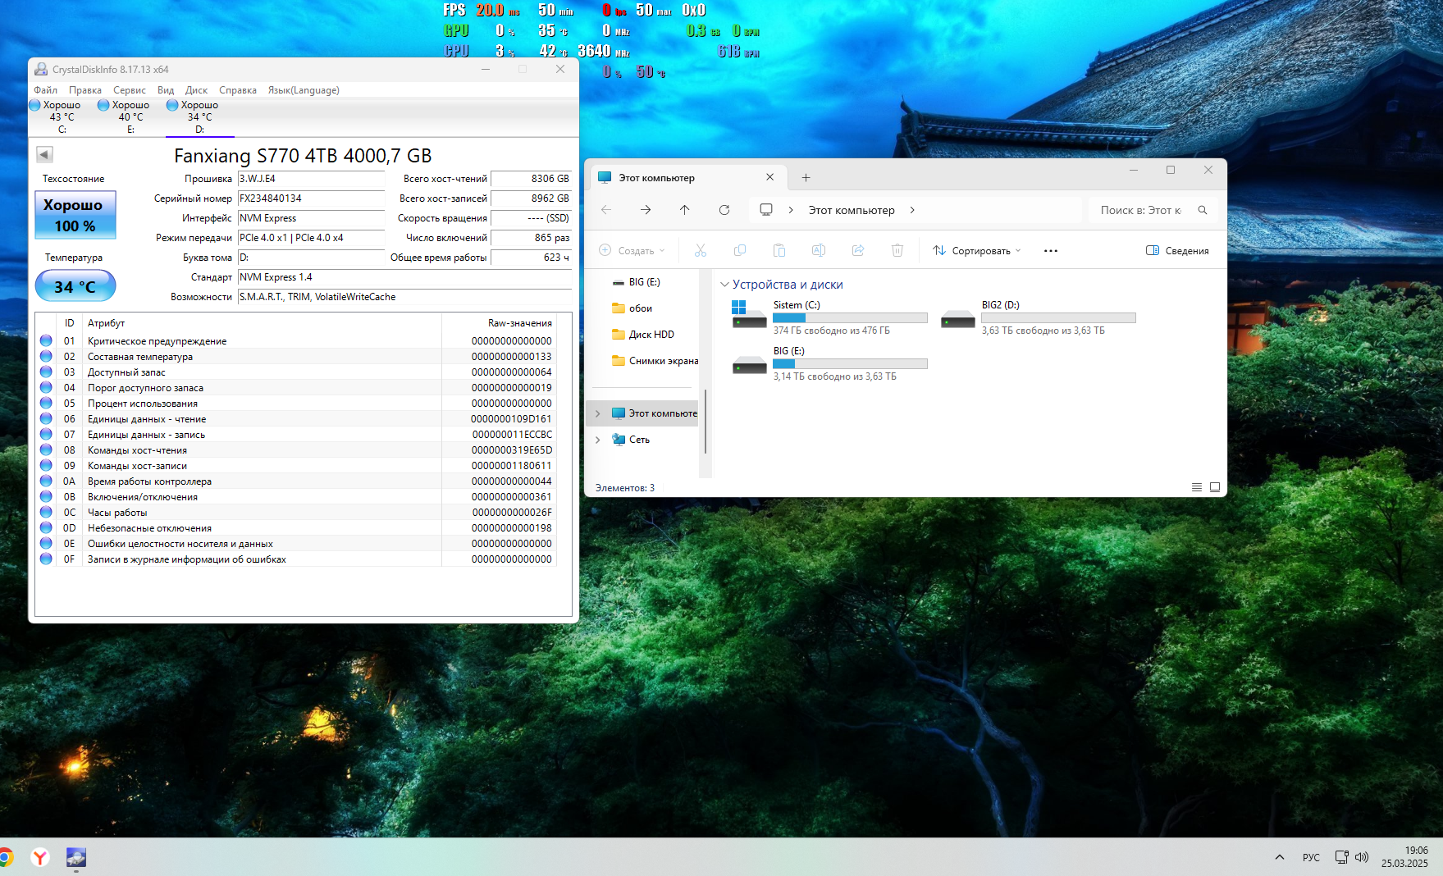The height and width of the screenshot is (876, 1443).
Task: Click the NVM Express 1.4 standard field
Action: coord(404,277)
